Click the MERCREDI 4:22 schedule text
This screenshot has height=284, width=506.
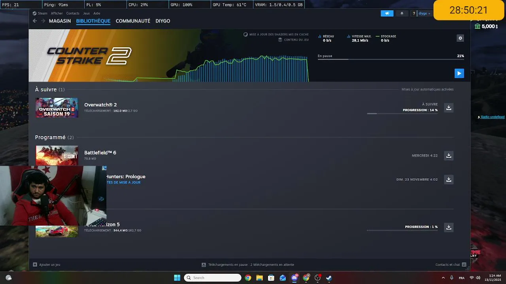(x=425, y=156)
